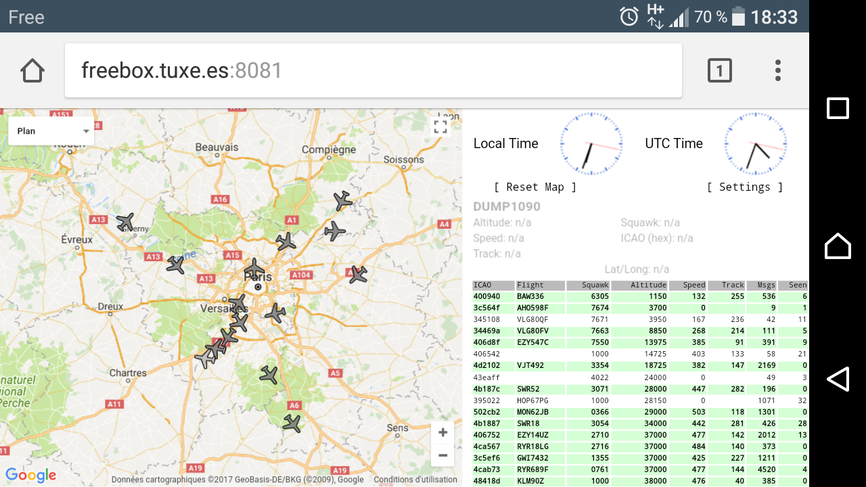Select flight BAW336 row
Screen dimensions: 866x487
(640, 296)
